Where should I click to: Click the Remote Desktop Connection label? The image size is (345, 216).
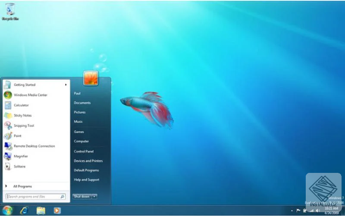[34, 146]
